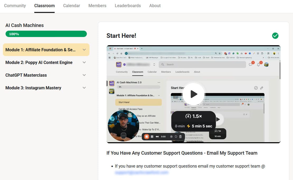This screenshot has width=293, height=180.
Task: Click the 1x speed badge showing 10 min
Action: pyautogui.click(x=218, y=134)
